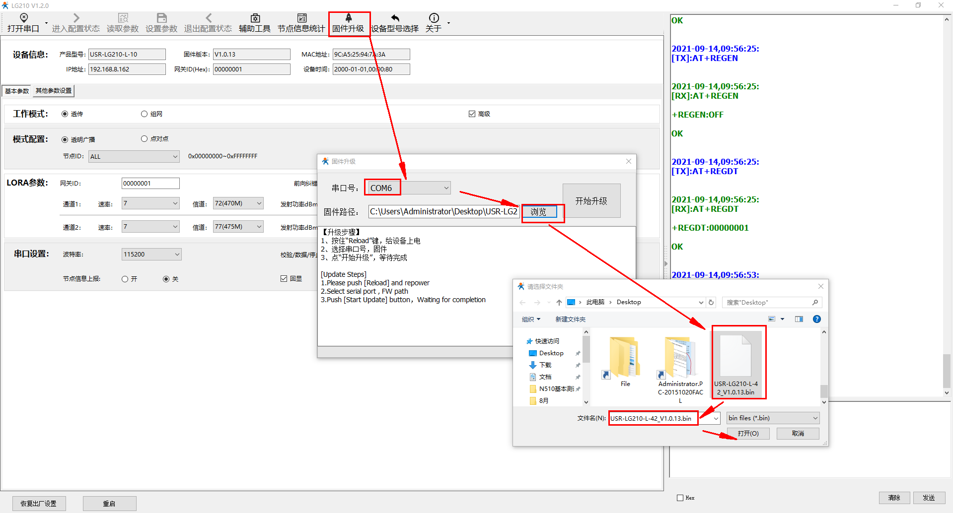Click the 开始升级 button
The width and height of the screenshot is (953, 513).
[x=591, y=201]
